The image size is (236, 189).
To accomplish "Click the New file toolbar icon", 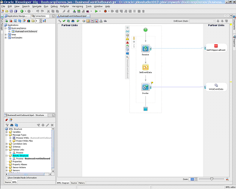I will coord(2,11).
